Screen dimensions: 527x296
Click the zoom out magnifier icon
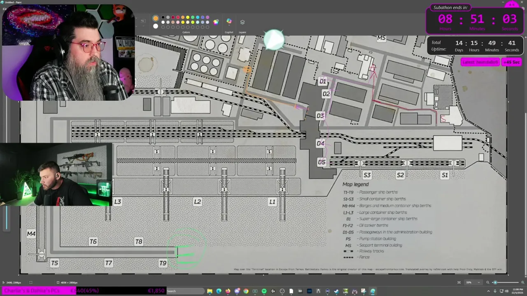click(488, 282)
